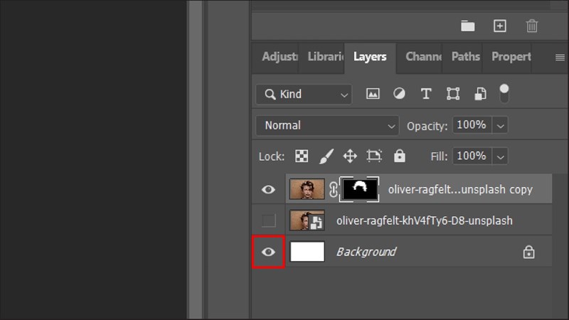Filter for pixel layers icon
569x320 pixels.
373,94
